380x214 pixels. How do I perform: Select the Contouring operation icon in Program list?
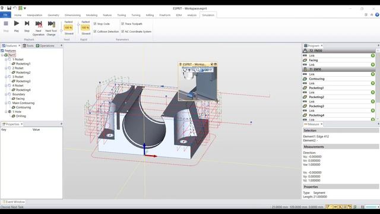click(x=305, y=79)
